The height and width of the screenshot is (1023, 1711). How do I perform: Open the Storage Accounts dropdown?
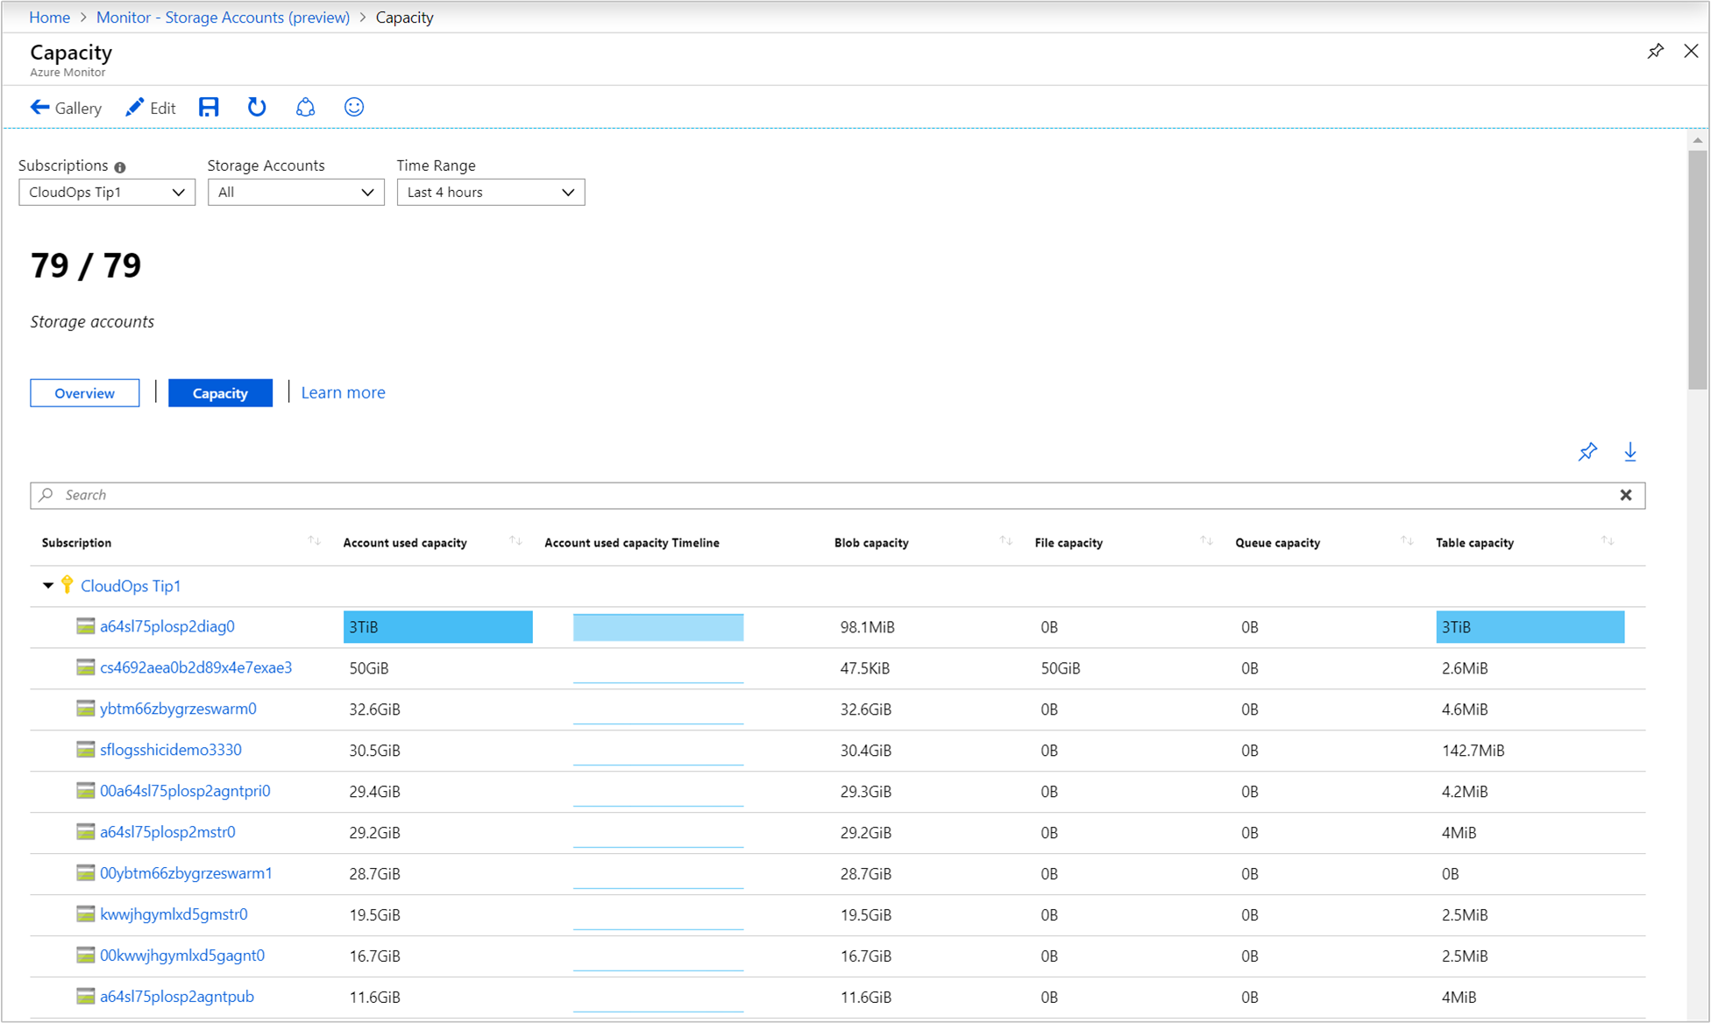point(296,191)
